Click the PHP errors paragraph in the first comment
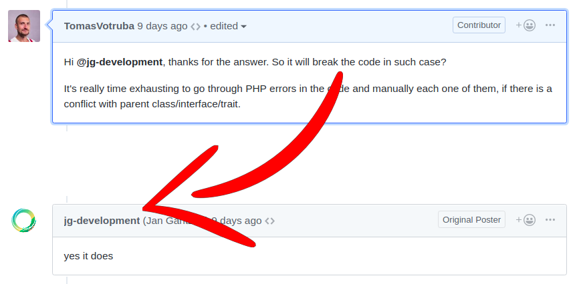The image size is (575, 284). click(x=308, y=97)
